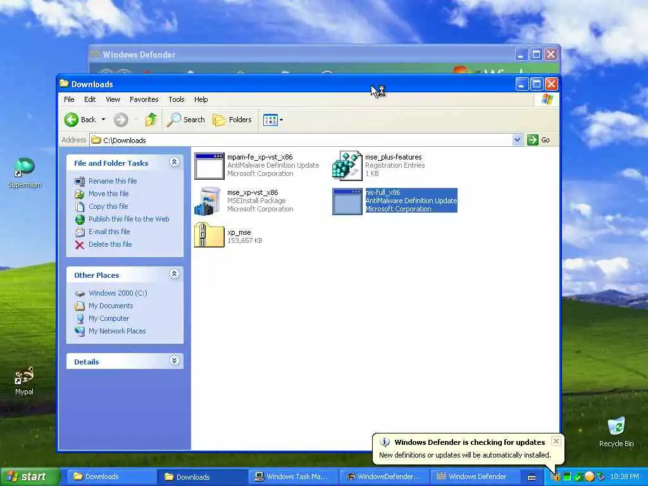Click Delete this file link
Image resolution: width=648 pixels, height=486 pixels.
(x=110, y=244)
